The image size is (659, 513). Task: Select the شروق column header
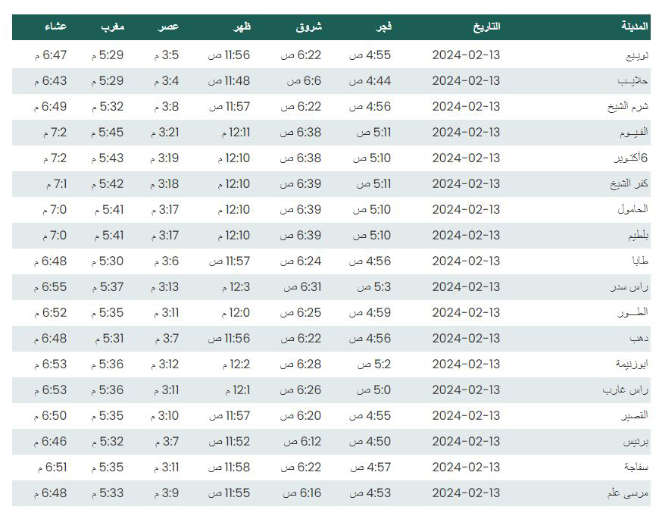308,27
